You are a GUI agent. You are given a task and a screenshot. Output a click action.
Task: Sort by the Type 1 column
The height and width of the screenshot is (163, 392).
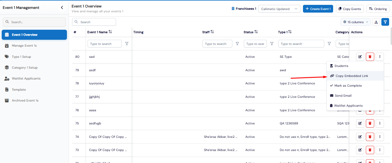290,32
